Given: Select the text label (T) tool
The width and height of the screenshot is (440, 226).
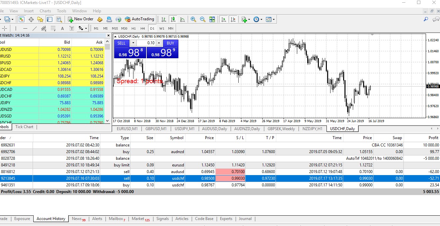Looking at the screenshot, I should pyautogui.click(x=72, y=28).
